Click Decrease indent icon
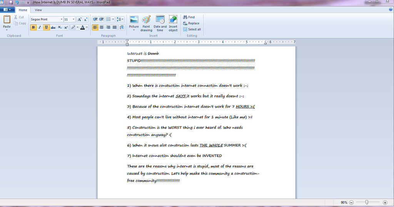The image size is (394, 207). point(95,19)
